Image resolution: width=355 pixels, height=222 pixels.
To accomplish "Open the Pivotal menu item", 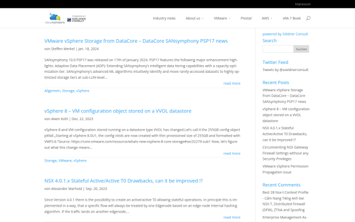I will point(246,18).
